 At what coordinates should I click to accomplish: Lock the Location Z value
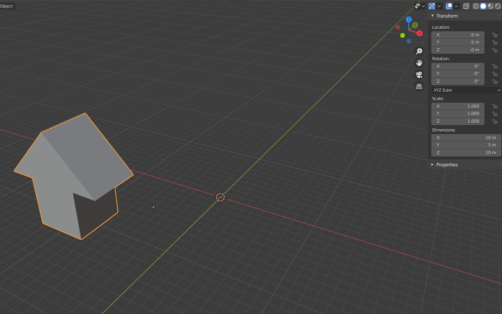[x=495, y=50]
